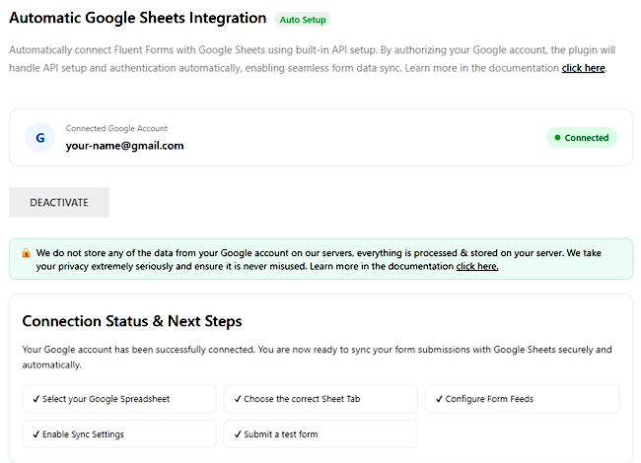Viewport: 641px width, 463px height.
Task: Select the your-name@gmail.com account email
Action: tap(124, 146)
